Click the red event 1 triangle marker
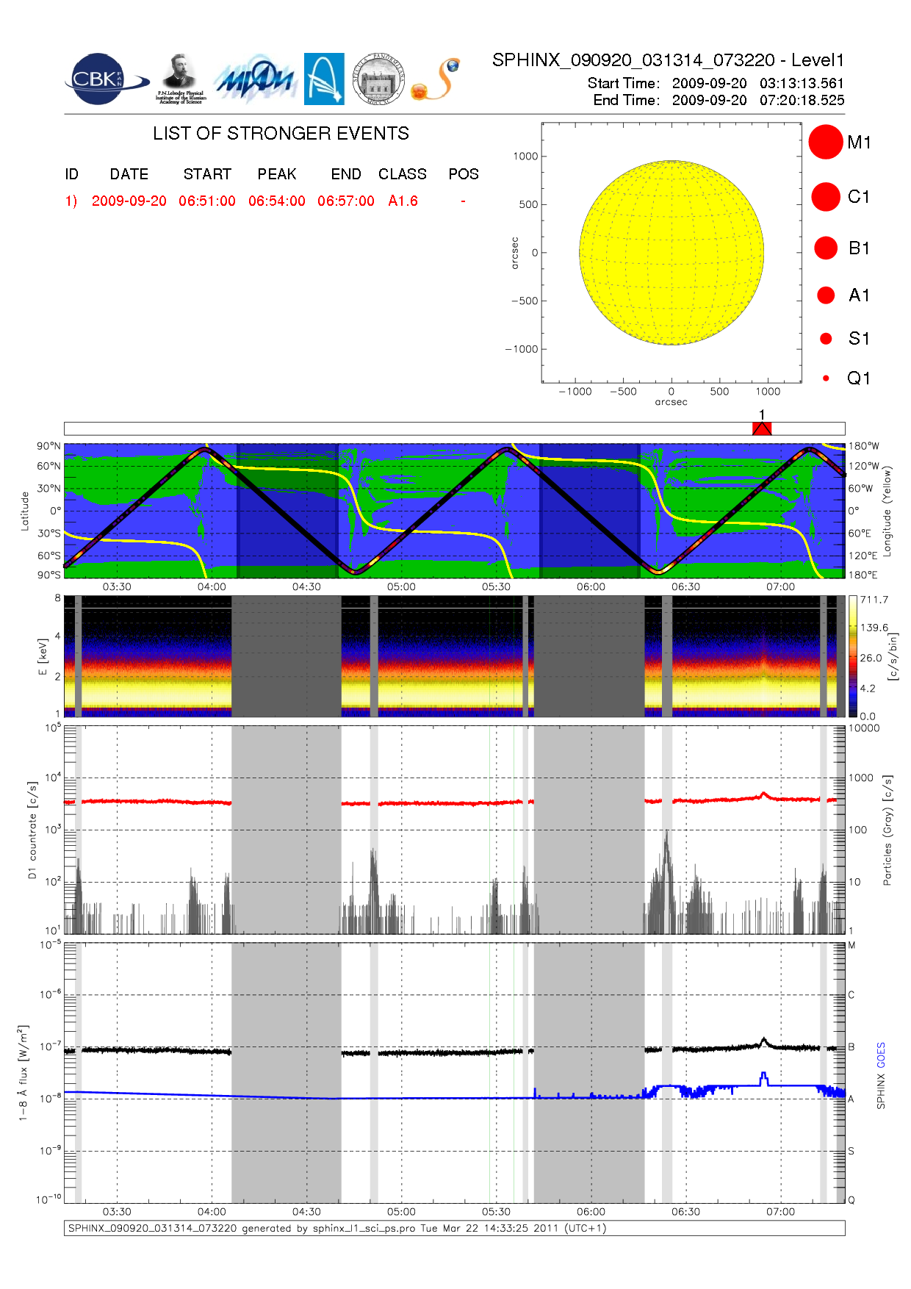The width and height of the screenshot is (911, 1289). point(762,428)
